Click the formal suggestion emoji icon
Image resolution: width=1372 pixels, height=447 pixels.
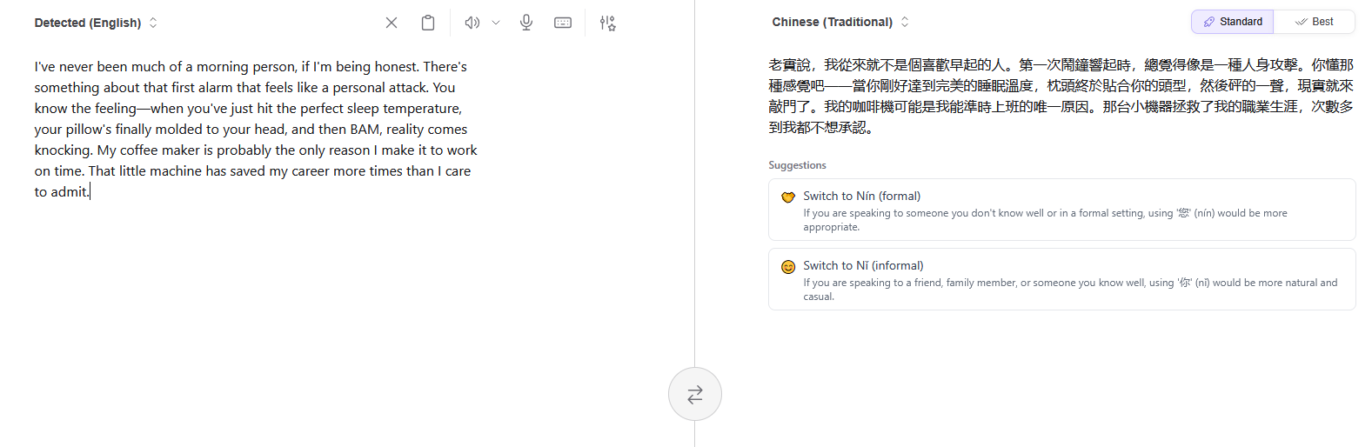pos(788,197)
